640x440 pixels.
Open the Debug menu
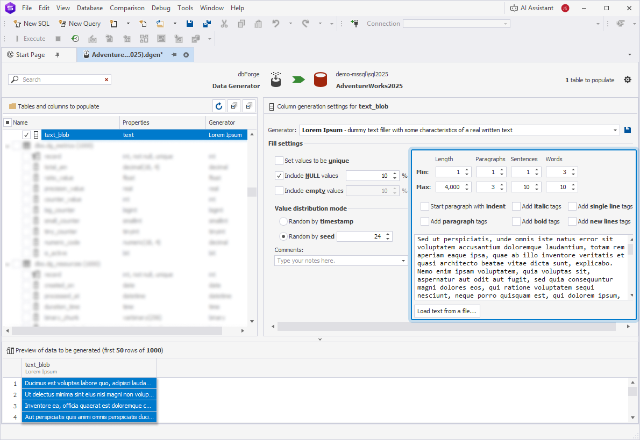(x=161, y=8)
